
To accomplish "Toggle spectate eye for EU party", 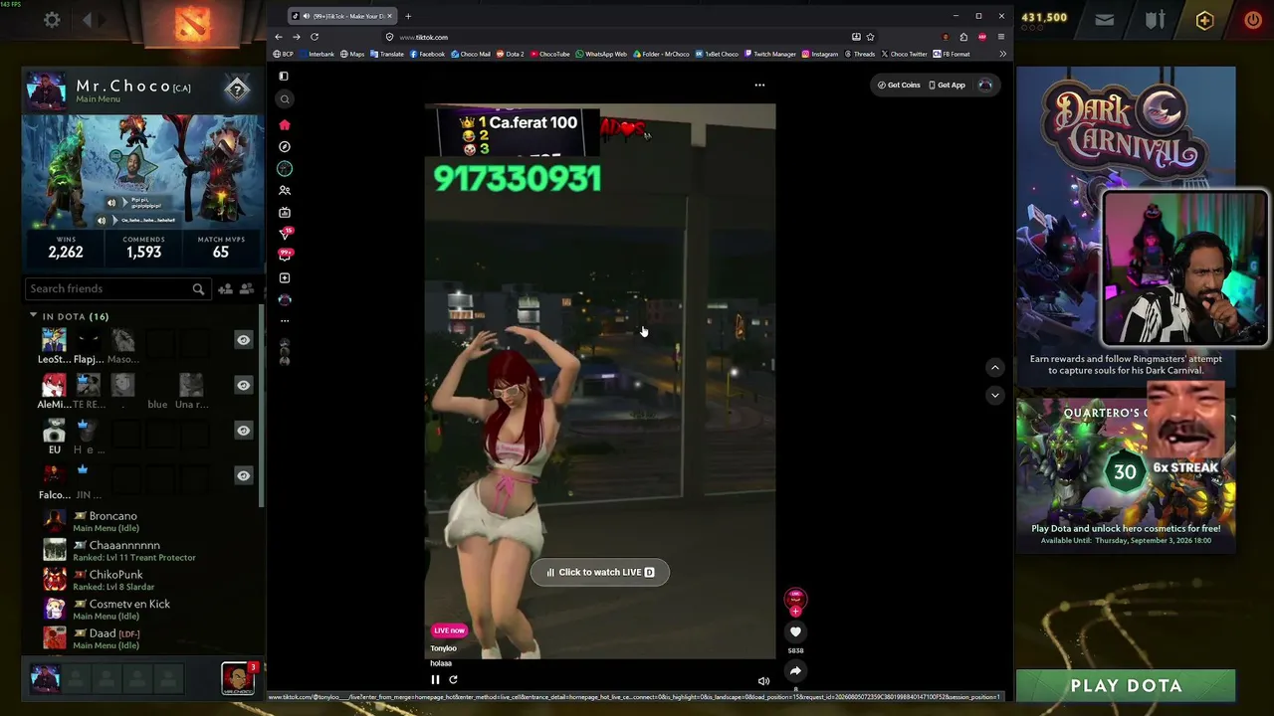I will point(243,431).
